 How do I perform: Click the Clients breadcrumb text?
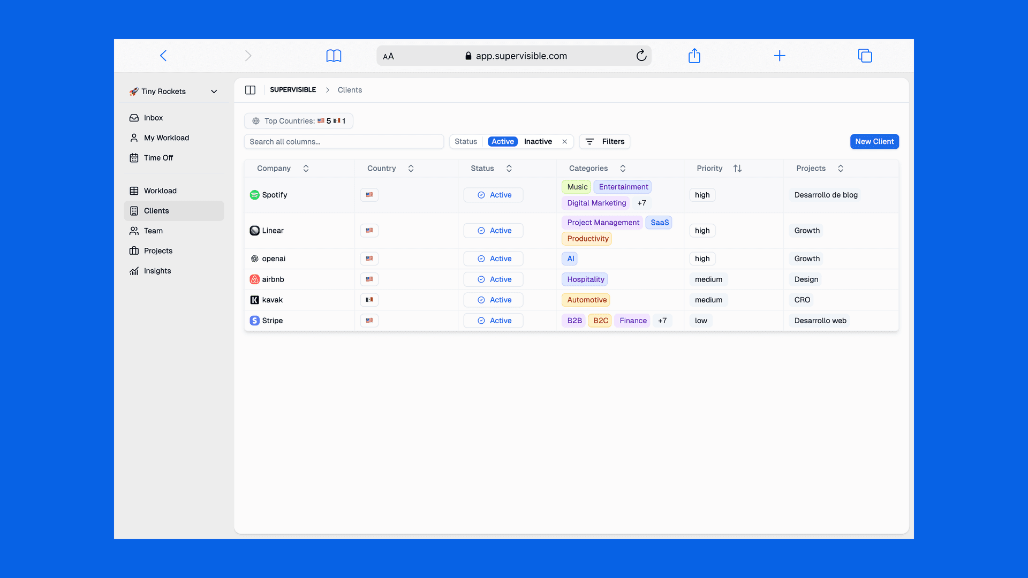350,90
